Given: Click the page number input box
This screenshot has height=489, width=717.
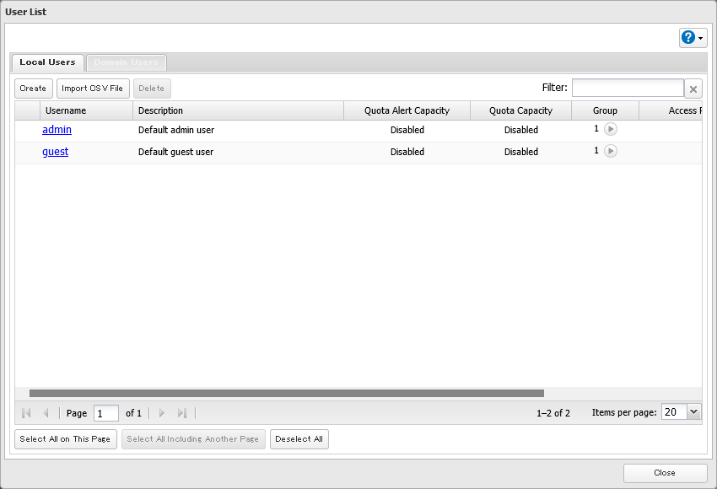Looking at the screenshot, I should coord(106,413).
